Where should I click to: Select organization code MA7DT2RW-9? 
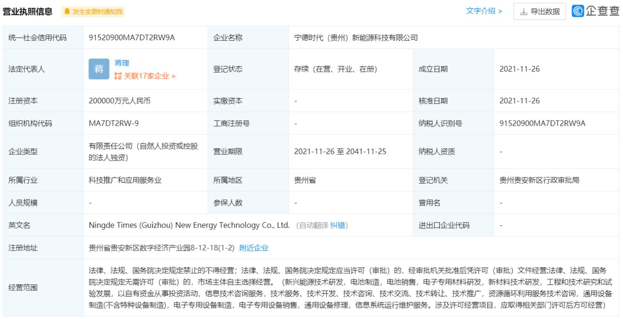click(x=114, y=123)
